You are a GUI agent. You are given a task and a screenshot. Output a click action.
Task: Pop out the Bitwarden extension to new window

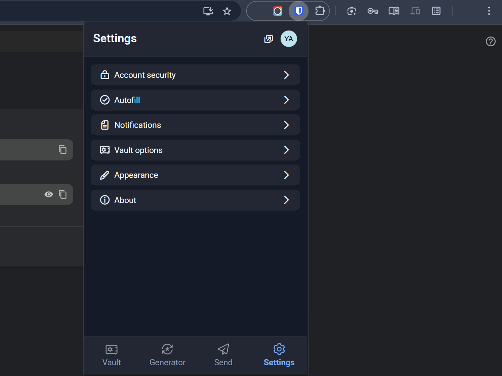268,39
